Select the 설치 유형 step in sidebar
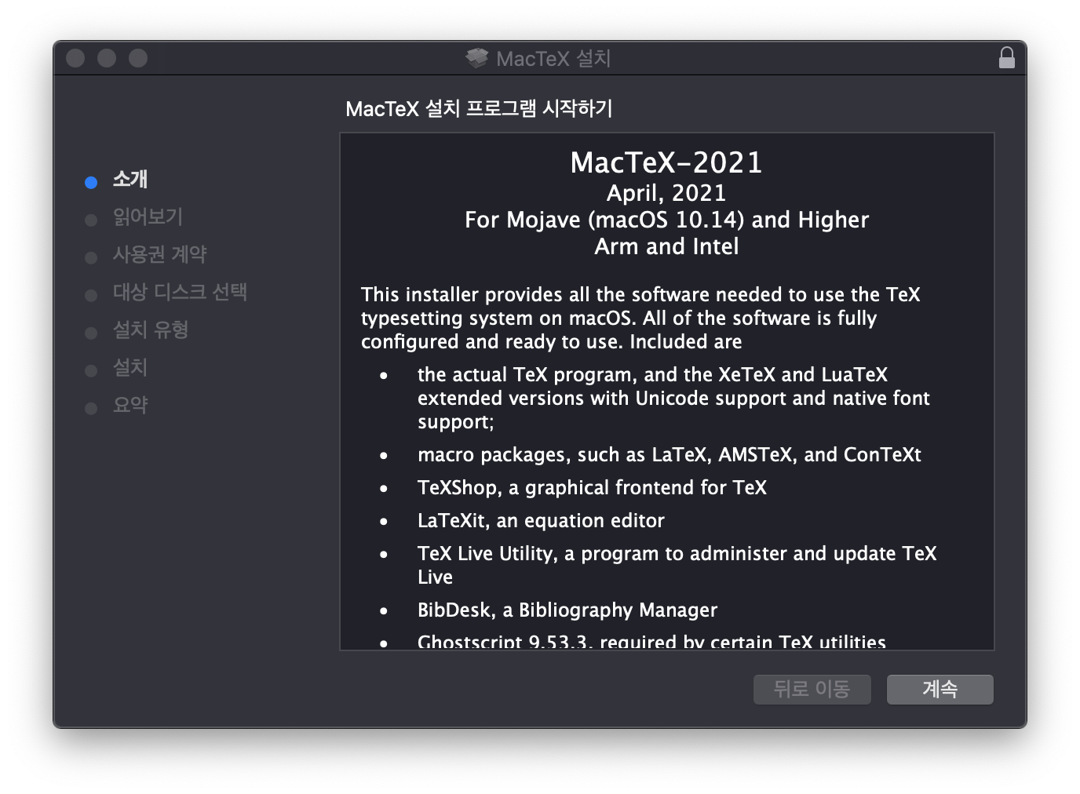1080x794 pixels. click(x=151, y=330)
